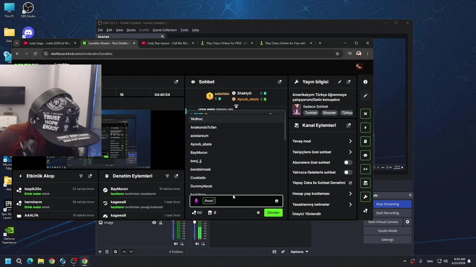Unlock the Image source with its lock icon
The image size is (476, 267).
(x=161, y=223)
